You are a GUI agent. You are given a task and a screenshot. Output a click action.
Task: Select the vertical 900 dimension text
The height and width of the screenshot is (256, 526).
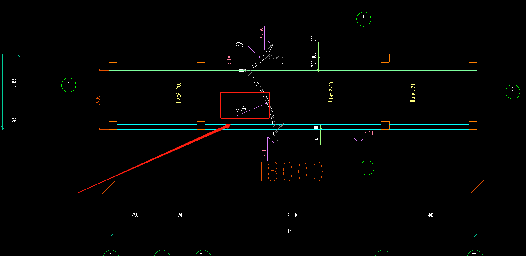[15, 119]
